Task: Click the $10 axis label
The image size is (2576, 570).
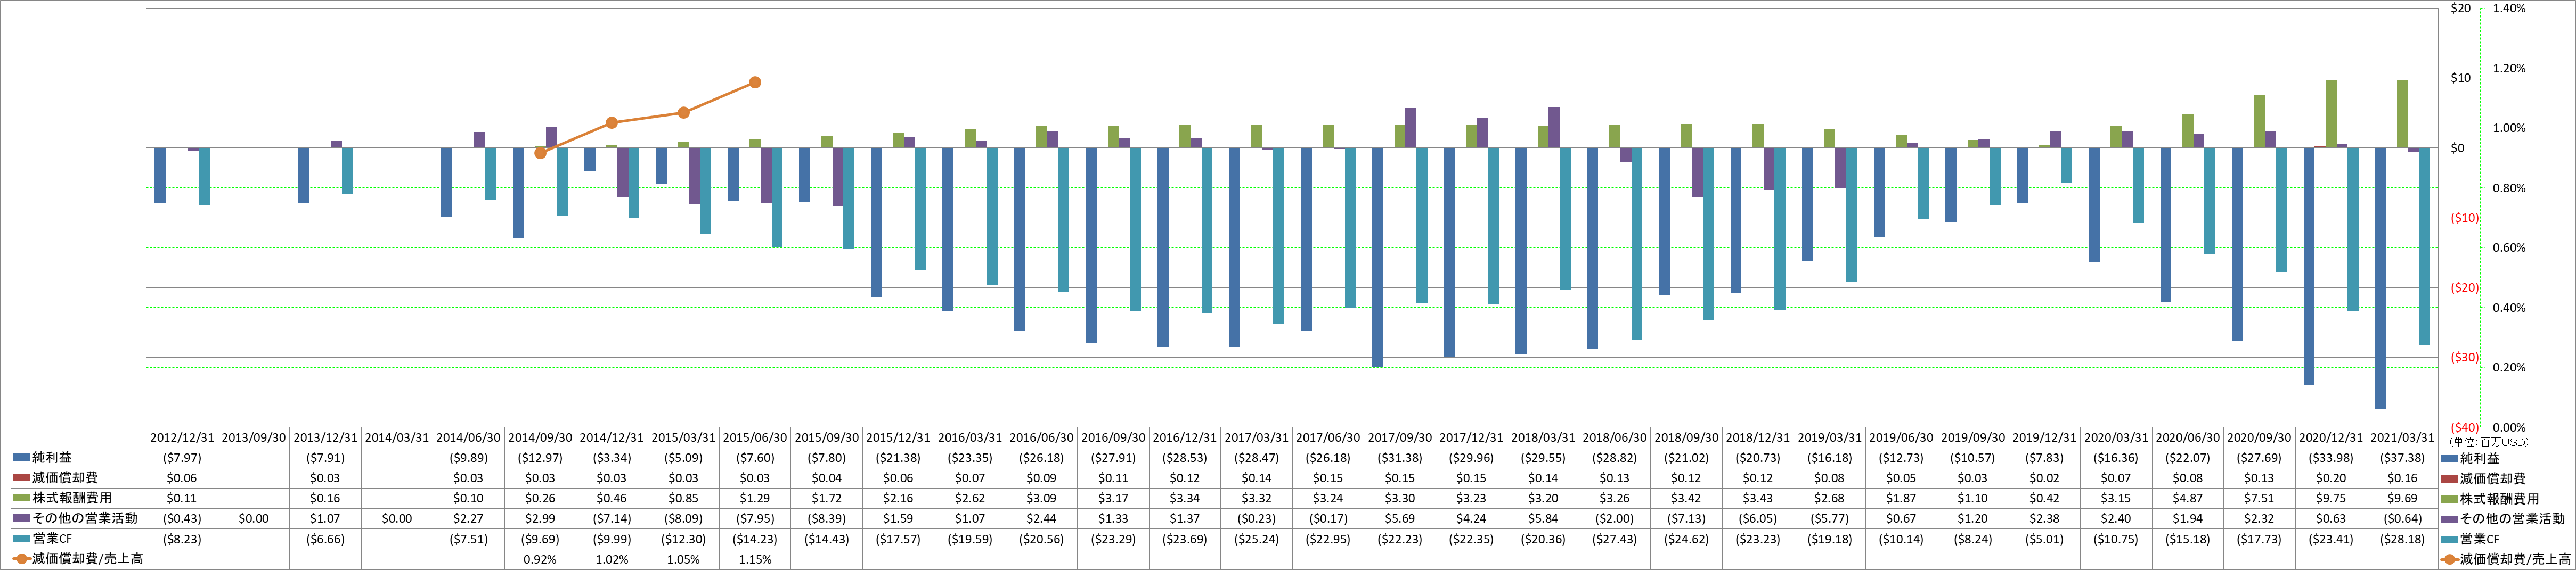Action: coord(2460,78)
